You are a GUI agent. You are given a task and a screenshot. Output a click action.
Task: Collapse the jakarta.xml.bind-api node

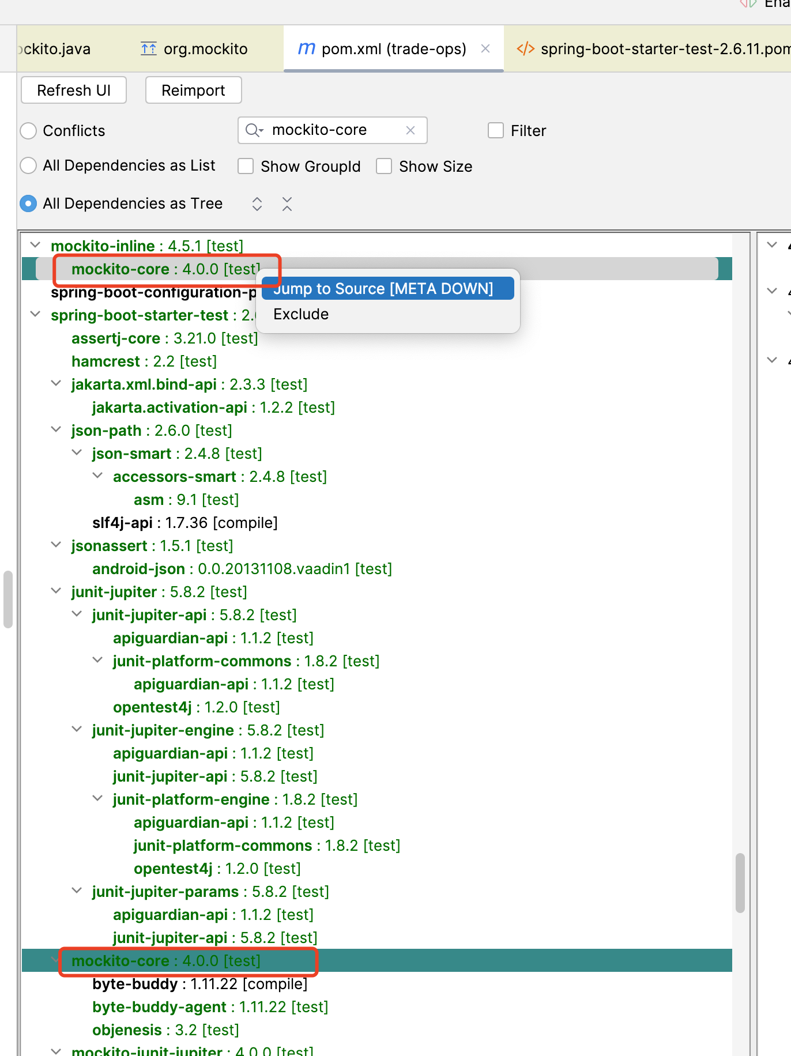(56, 384)
